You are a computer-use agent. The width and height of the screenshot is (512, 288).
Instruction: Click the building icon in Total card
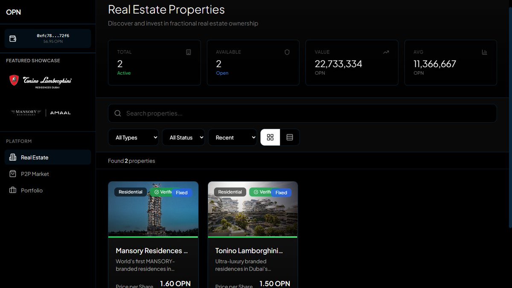(x=189, y=52)
